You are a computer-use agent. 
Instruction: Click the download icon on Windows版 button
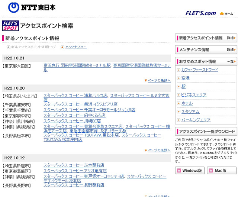pyautogui.click(x=179, y=171)
